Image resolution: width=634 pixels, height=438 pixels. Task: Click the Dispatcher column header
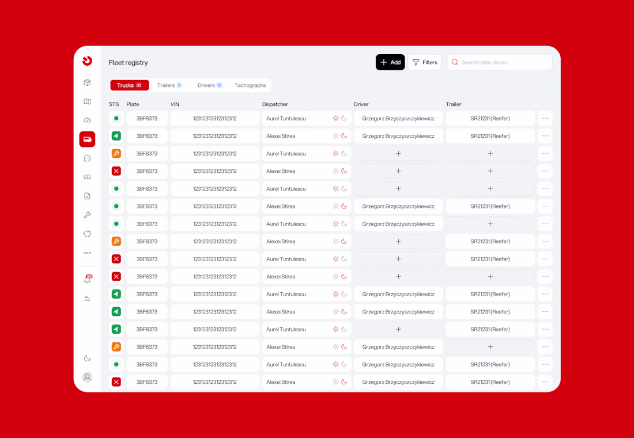point(275,104)
